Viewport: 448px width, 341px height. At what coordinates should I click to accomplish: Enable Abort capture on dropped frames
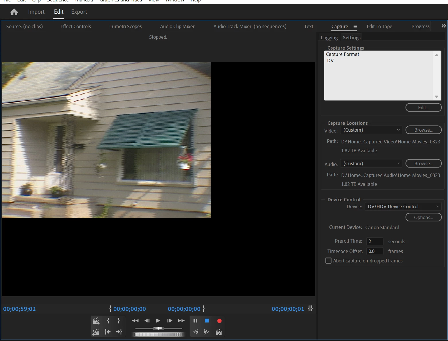[328, 261]
